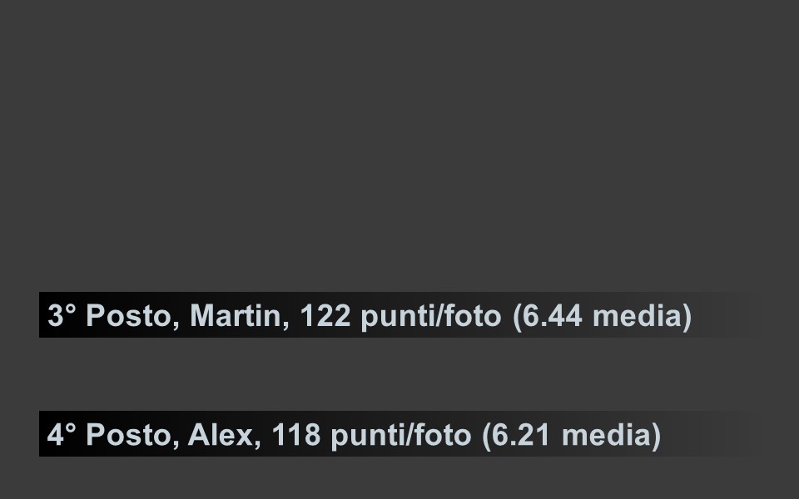Click the 122 score number
The height and width of the screenshot is (499, 799).
point(325,316)
